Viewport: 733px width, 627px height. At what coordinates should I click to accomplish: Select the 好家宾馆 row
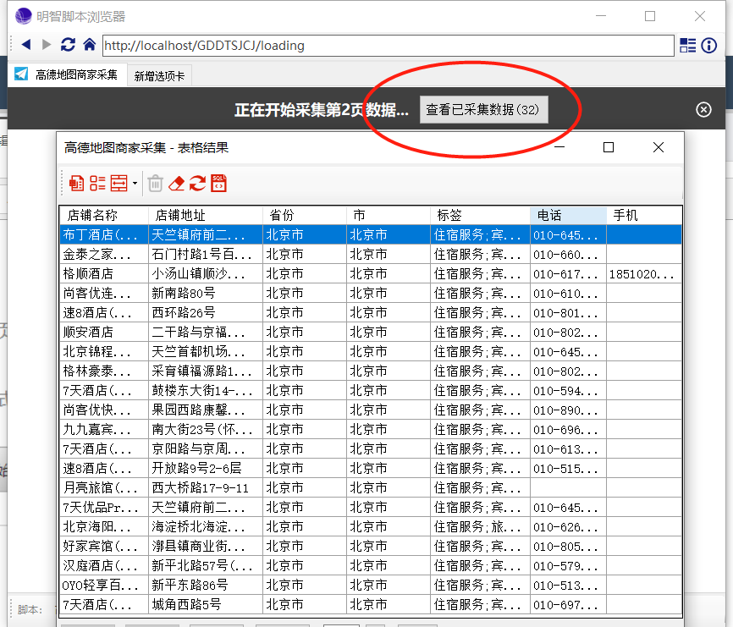[x=371, y=546]
